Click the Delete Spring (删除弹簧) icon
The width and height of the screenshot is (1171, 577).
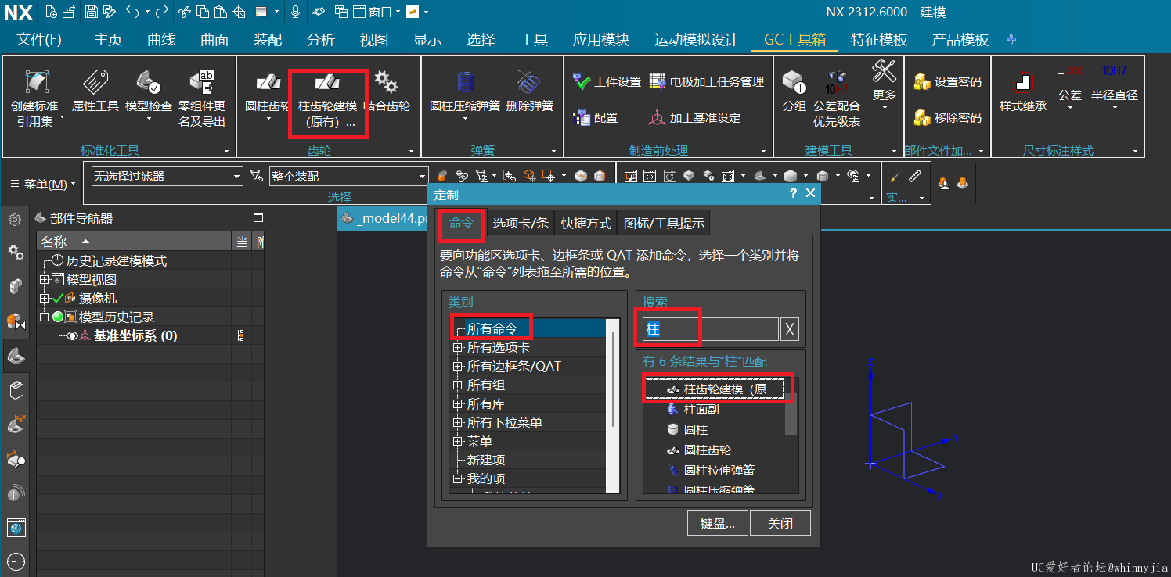[x=530, y=81]
